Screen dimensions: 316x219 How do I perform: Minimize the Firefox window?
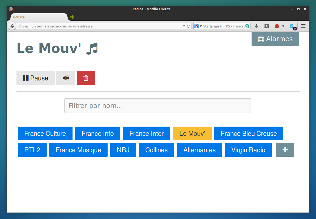coord(292,9)
